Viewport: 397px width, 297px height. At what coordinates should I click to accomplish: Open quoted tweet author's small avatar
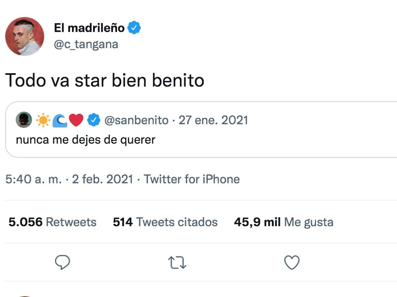pos(24,120)
